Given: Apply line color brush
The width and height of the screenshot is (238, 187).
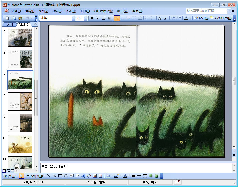Looking at the screenshot, I should click(116, 176).
